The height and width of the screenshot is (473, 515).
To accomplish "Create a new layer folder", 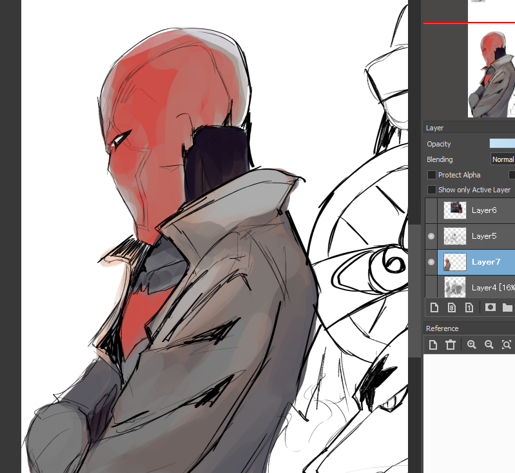I will tap(507, 308).
